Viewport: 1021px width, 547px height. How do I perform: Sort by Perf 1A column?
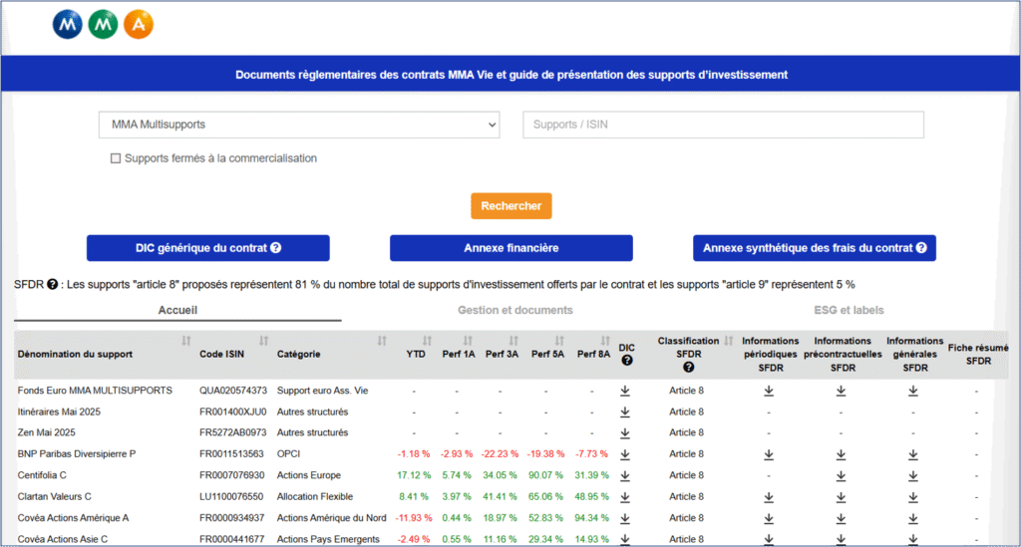pyautogui.click(x=468, y=341)
